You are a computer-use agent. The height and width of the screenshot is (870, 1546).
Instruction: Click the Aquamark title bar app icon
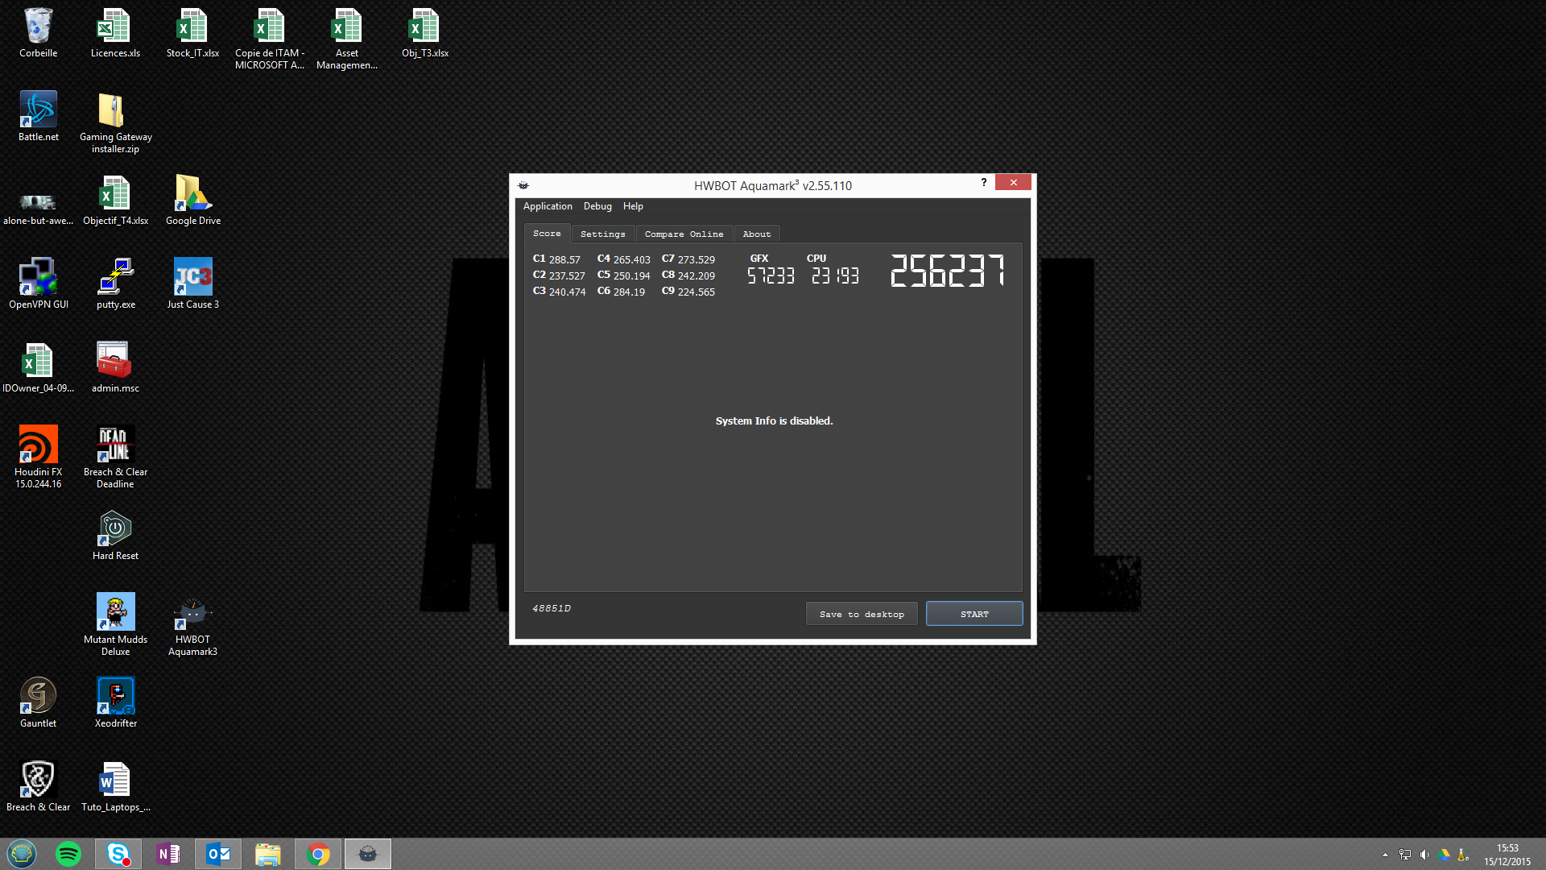523,185
